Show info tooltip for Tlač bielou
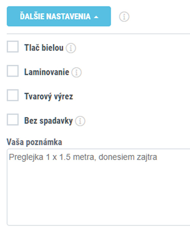The height and width of the screenshot is (234, 190). [x=71, y=48]
